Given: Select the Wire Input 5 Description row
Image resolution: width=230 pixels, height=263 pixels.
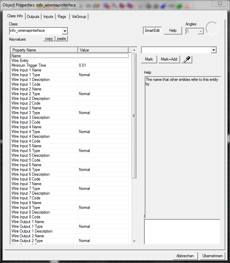Looking at the screenshot, I should [69, 155].
